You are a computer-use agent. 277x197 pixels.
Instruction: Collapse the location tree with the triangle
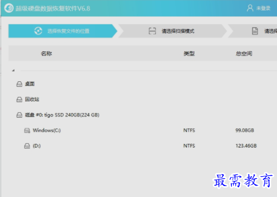click(x=13, y=70)
